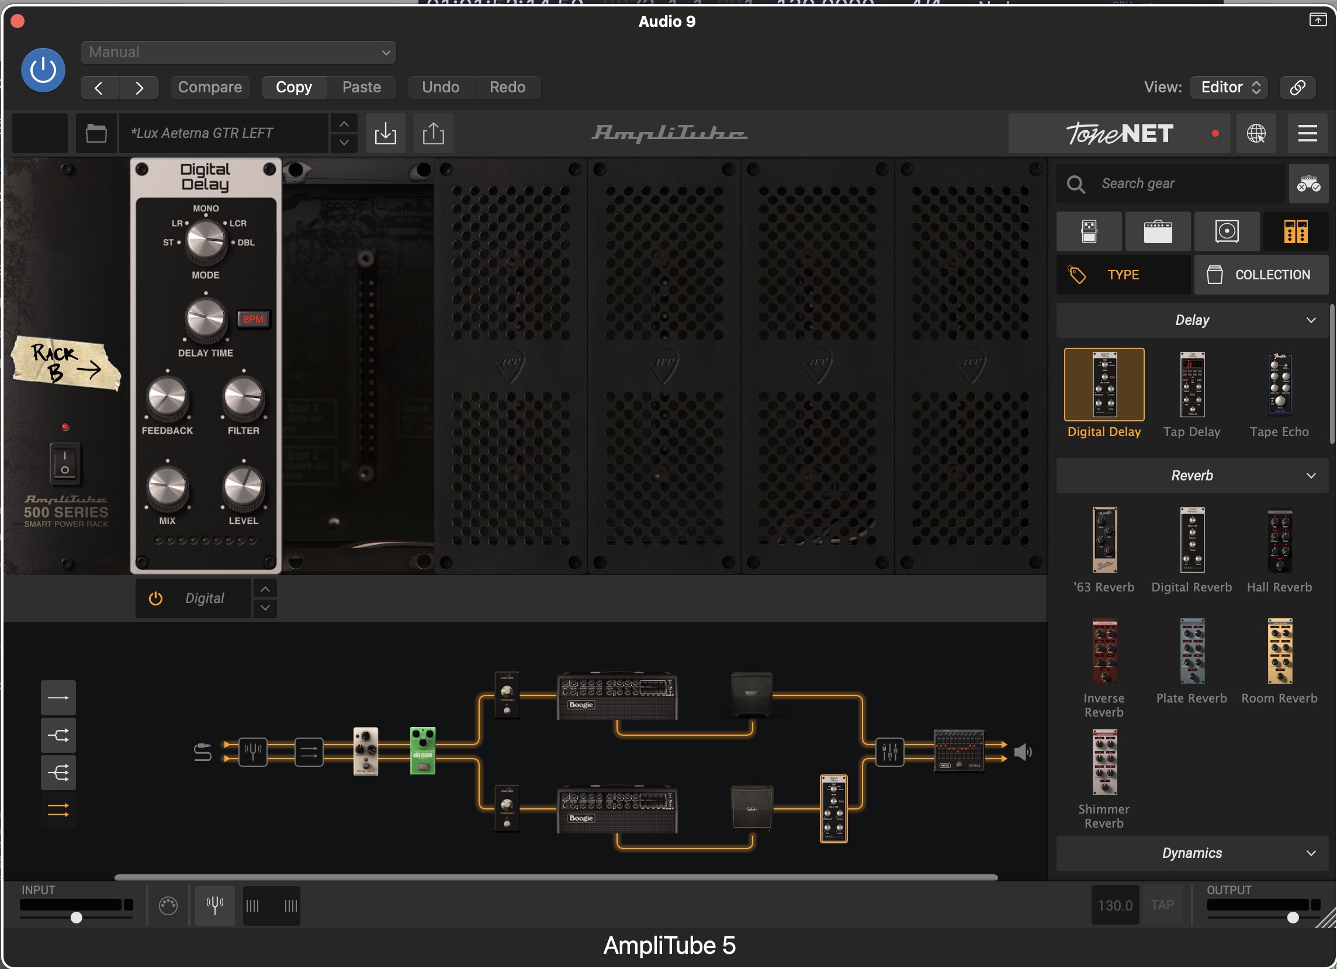The image size is (1337, 969).
Task: Toggle the BPM sync button on Digital Delay
Action: (x=254, y=319)
